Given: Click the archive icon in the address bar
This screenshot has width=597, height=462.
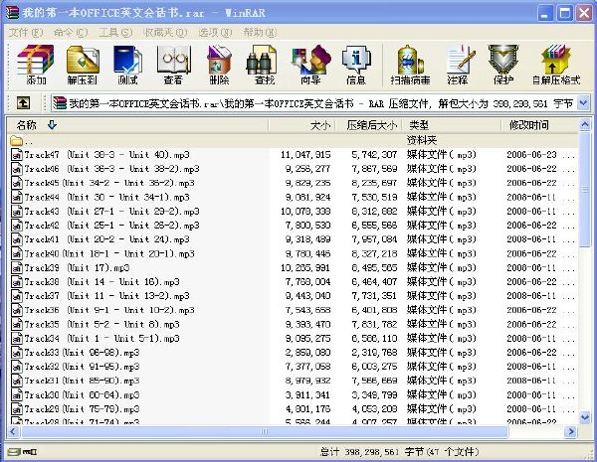Looking at the screenshot, I should point(60,103).
